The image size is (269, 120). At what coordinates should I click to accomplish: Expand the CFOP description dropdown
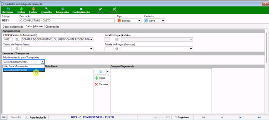click(91, 39)
